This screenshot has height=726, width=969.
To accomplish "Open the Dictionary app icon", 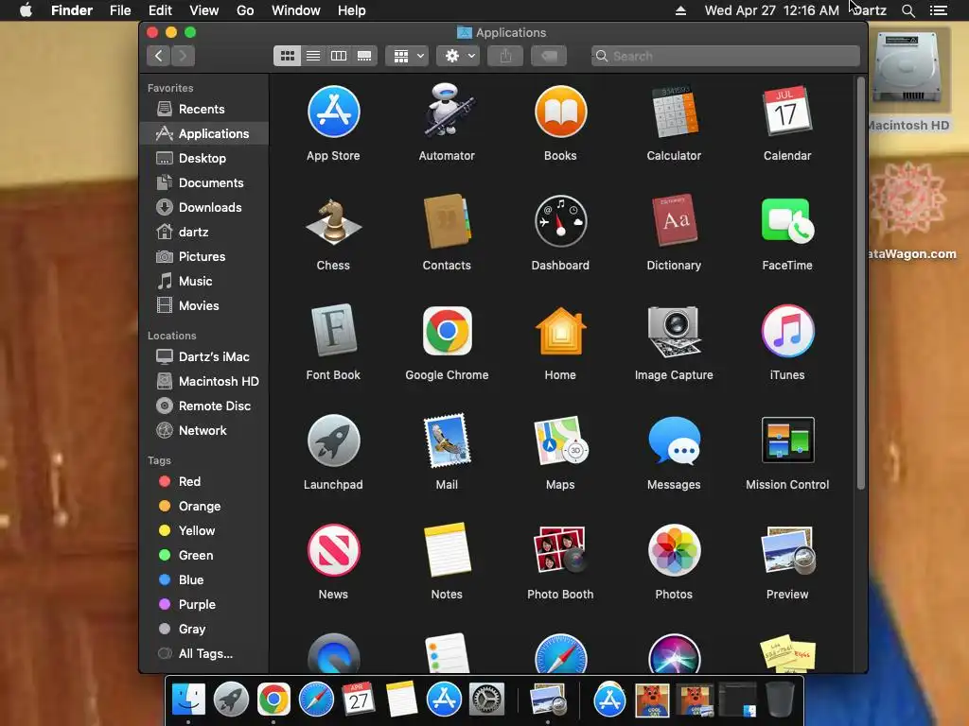I will coord(674,221).
